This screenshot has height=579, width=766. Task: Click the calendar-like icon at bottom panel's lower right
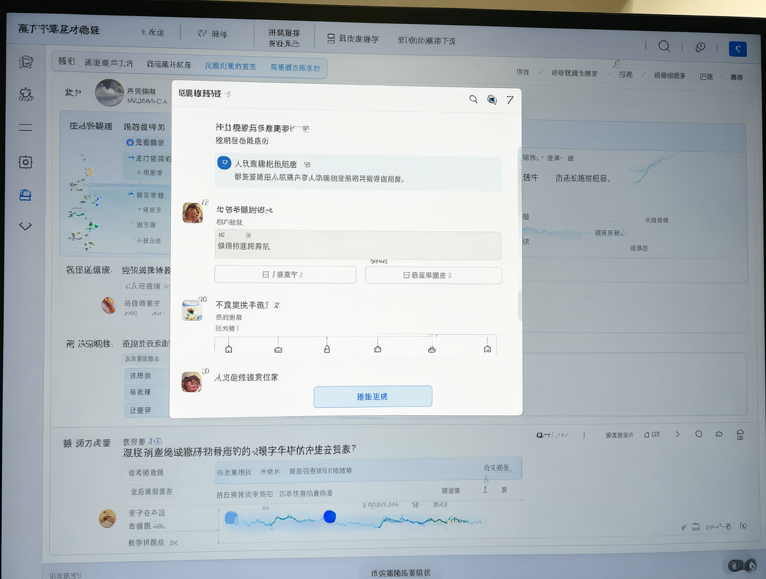pos(695,527)
